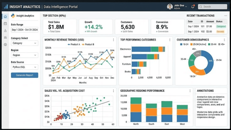This screenshot has height=130, width=231.
Task: Click the South region's orange segment
Action: click(151, 112)
